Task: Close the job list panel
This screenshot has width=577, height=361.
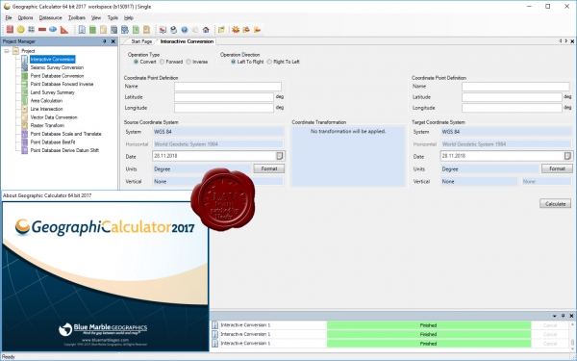Action: [571, 316]
